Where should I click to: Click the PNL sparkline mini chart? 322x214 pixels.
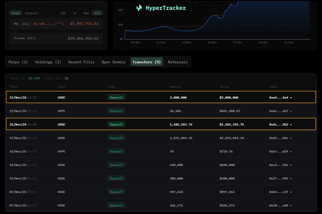click(x=55, y=24)
